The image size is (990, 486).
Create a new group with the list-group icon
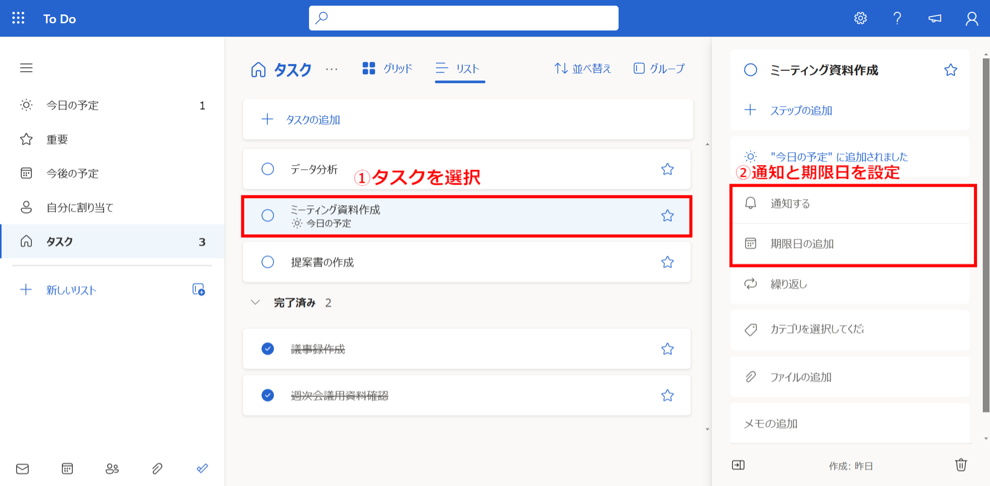[199, 289]
